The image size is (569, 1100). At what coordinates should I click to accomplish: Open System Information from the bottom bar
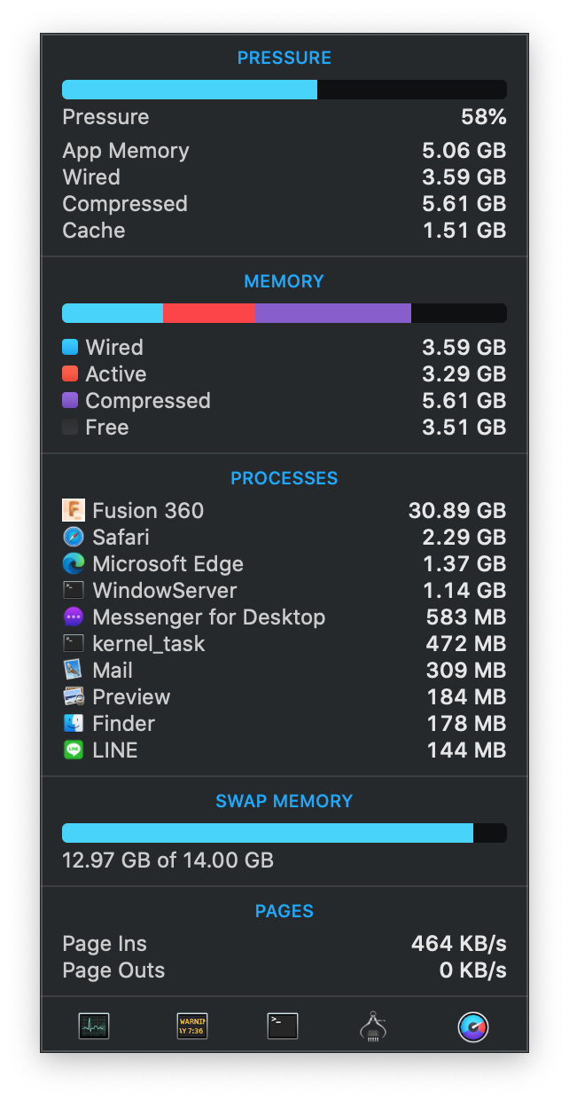click(373, 1026)
